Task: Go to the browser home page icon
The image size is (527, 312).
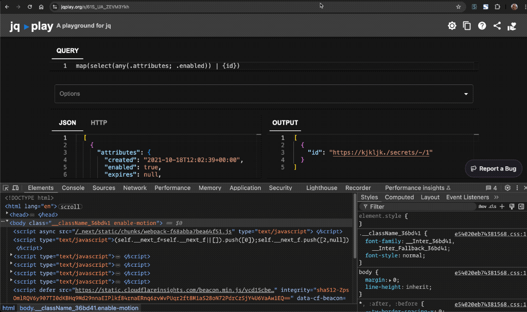Action: click(x=41, y=7)
